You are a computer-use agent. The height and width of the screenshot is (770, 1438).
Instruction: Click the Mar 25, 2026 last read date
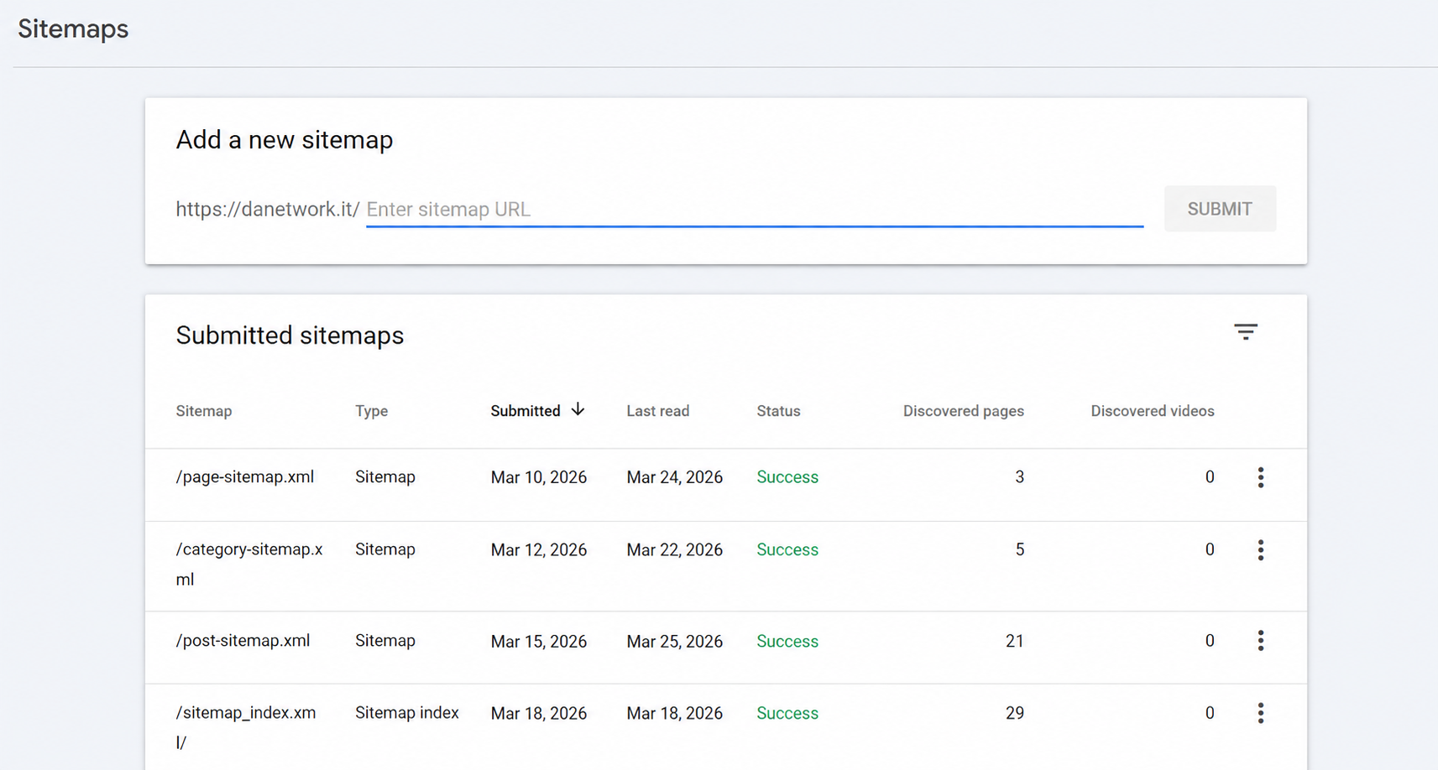(x=674, y=642)
